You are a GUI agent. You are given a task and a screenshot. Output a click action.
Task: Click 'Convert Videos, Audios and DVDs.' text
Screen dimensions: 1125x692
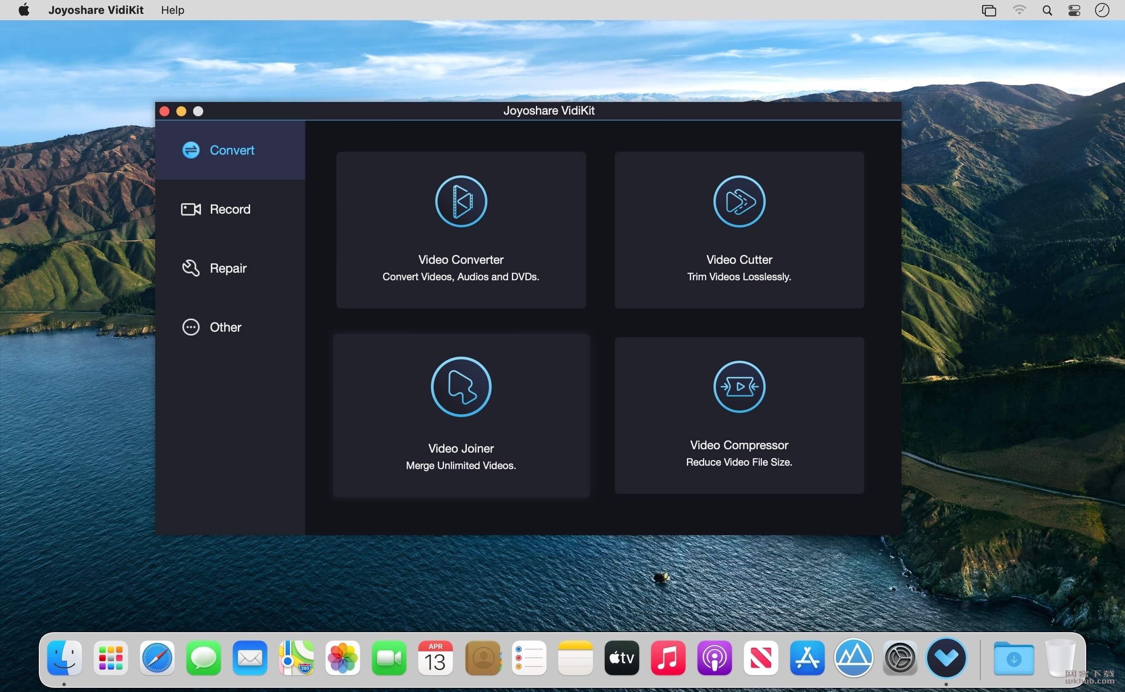pos(460,277)
